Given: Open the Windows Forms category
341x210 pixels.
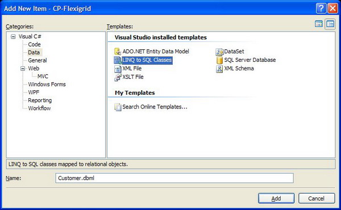Looking at the screenshot, I should [47, 84].
